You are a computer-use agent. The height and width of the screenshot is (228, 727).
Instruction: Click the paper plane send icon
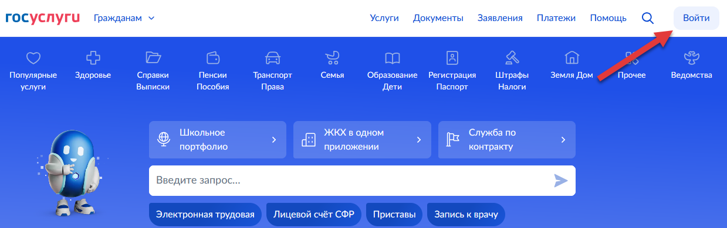coord(561,181)
